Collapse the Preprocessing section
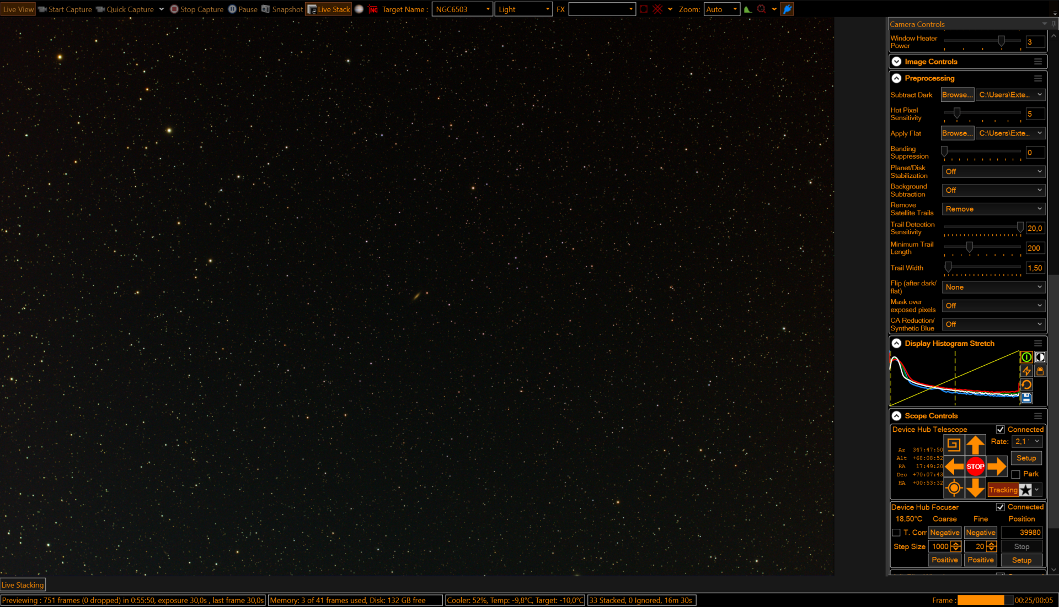Image resolution: width=1059 pixels, height=607 pixels. tap(897, 78)
